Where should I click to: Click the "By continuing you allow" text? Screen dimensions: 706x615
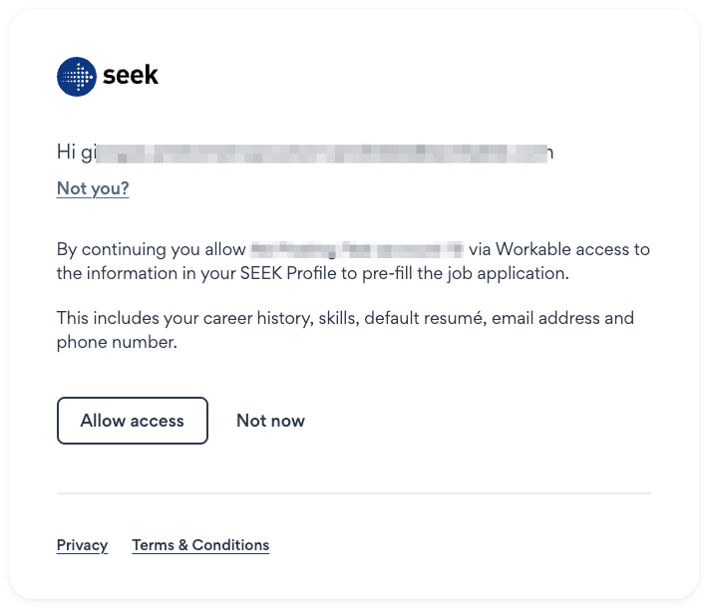click(150, 249)
